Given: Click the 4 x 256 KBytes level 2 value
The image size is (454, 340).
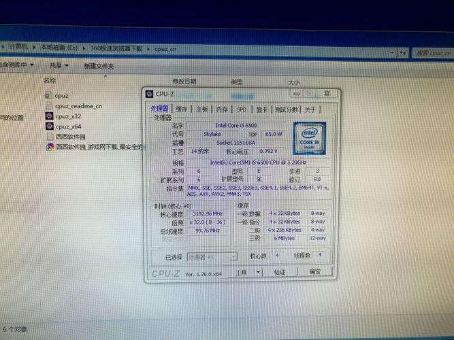Looking at the screenshot, I should [285, 230].
